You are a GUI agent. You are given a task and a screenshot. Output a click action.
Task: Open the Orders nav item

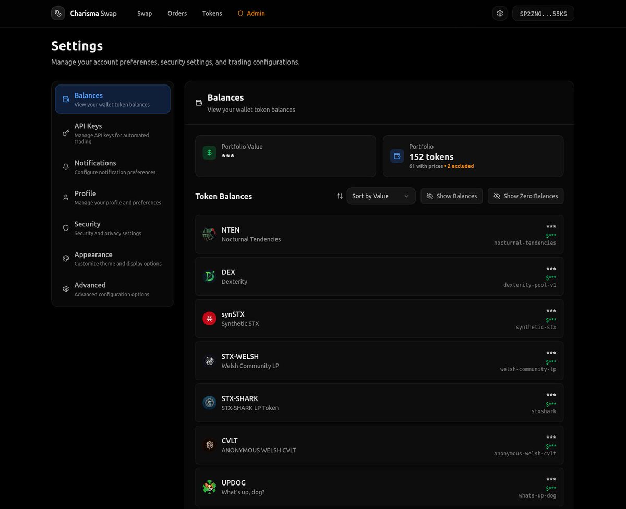[177, 14]
